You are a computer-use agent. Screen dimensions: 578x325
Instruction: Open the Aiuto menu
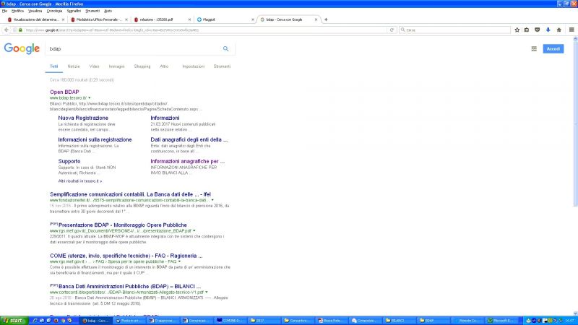point(108,11)
